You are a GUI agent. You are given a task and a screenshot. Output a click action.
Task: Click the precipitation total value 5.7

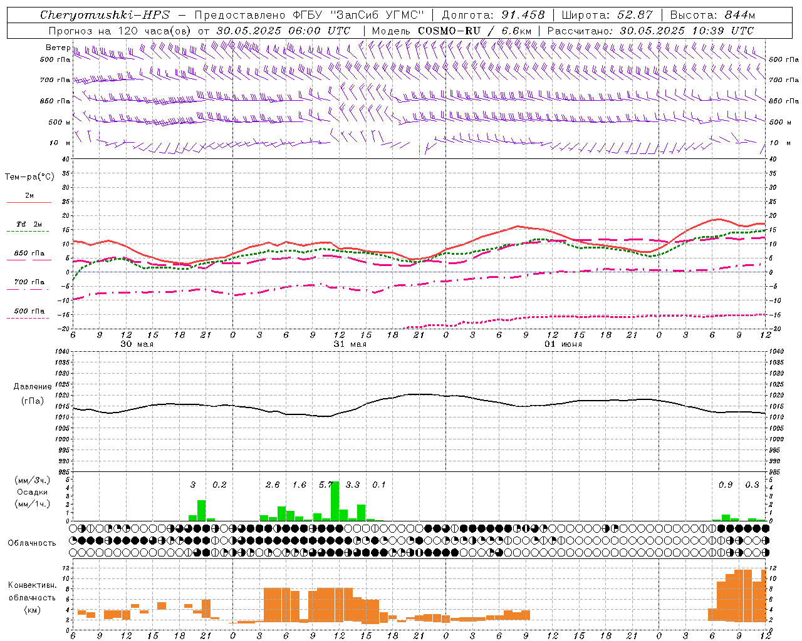(325, 485)
